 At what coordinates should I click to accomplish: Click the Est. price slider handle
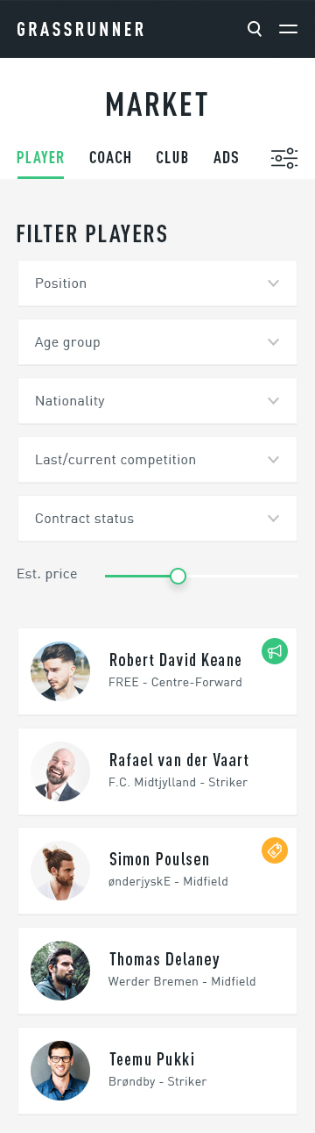click(178, 576)
